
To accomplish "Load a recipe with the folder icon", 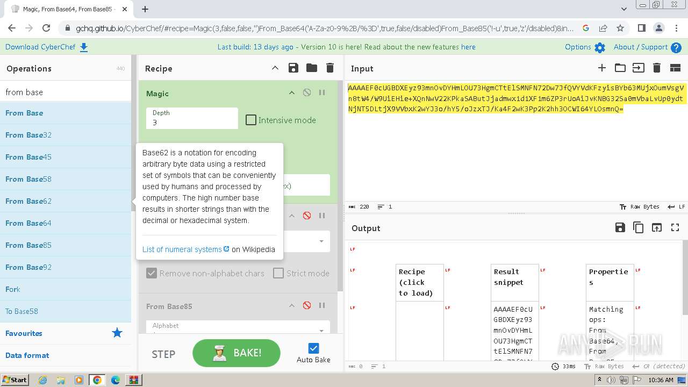I will coord(312,68).
